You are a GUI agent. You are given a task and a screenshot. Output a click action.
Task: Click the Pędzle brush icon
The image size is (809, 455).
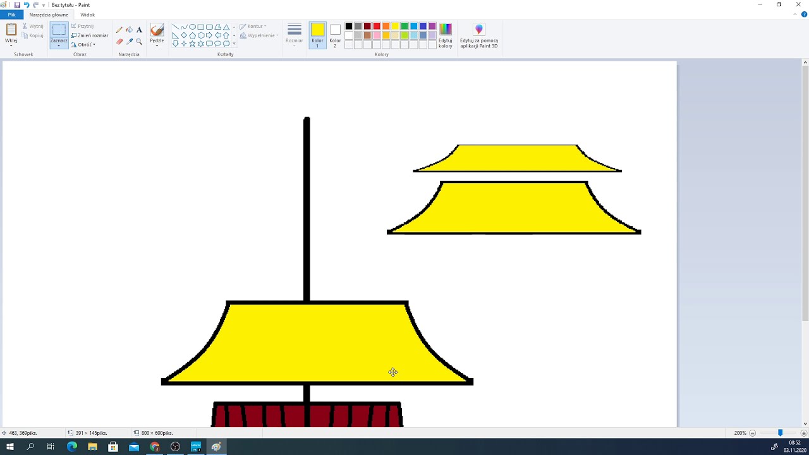[x=157, y=30]
